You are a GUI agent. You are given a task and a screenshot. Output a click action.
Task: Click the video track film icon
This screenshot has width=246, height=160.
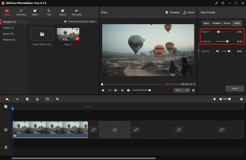pos(6,130)
